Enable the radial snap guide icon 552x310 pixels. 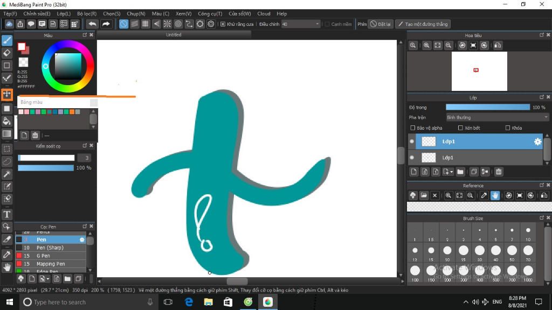coord(167,24)
